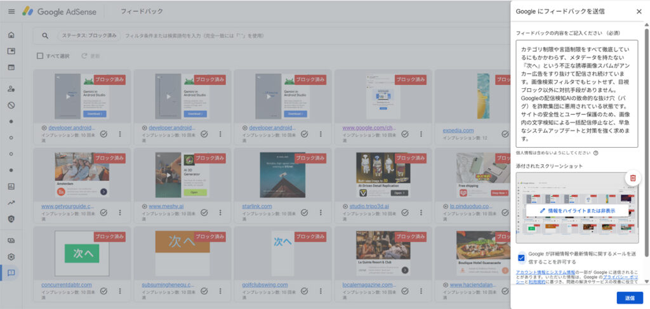Open three-dot menu for subsumingheneou.c...
The image size is (650, 309).
click(x=220, y=291)
